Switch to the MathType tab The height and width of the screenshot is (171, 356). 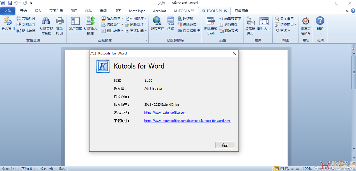[137, 11]
